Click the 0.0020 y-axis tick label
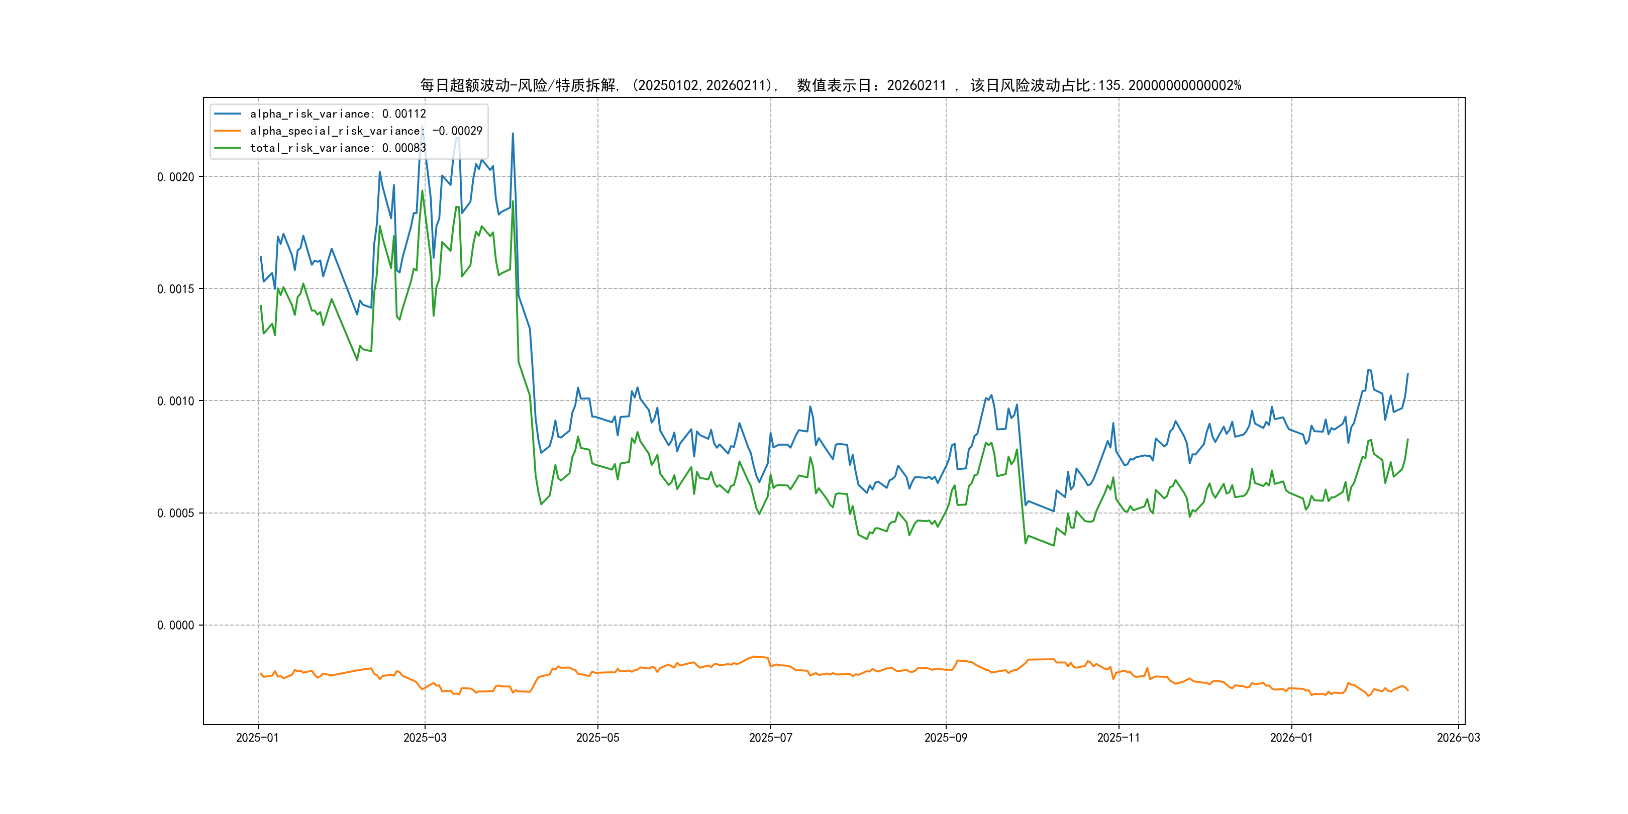This screenshot has height=814, width=1628. tap(176, 177)
